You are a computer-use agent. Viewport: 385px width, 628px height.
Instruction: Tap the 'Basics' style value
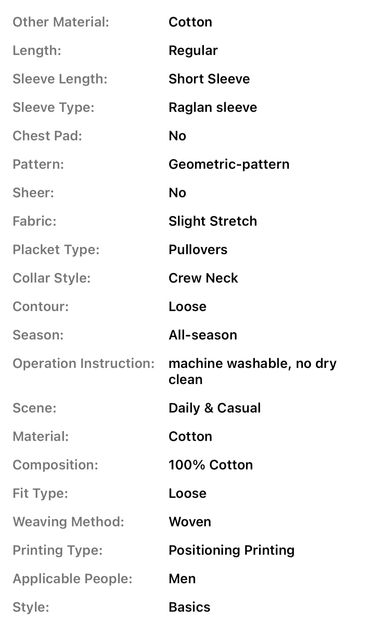coord(189,607)
